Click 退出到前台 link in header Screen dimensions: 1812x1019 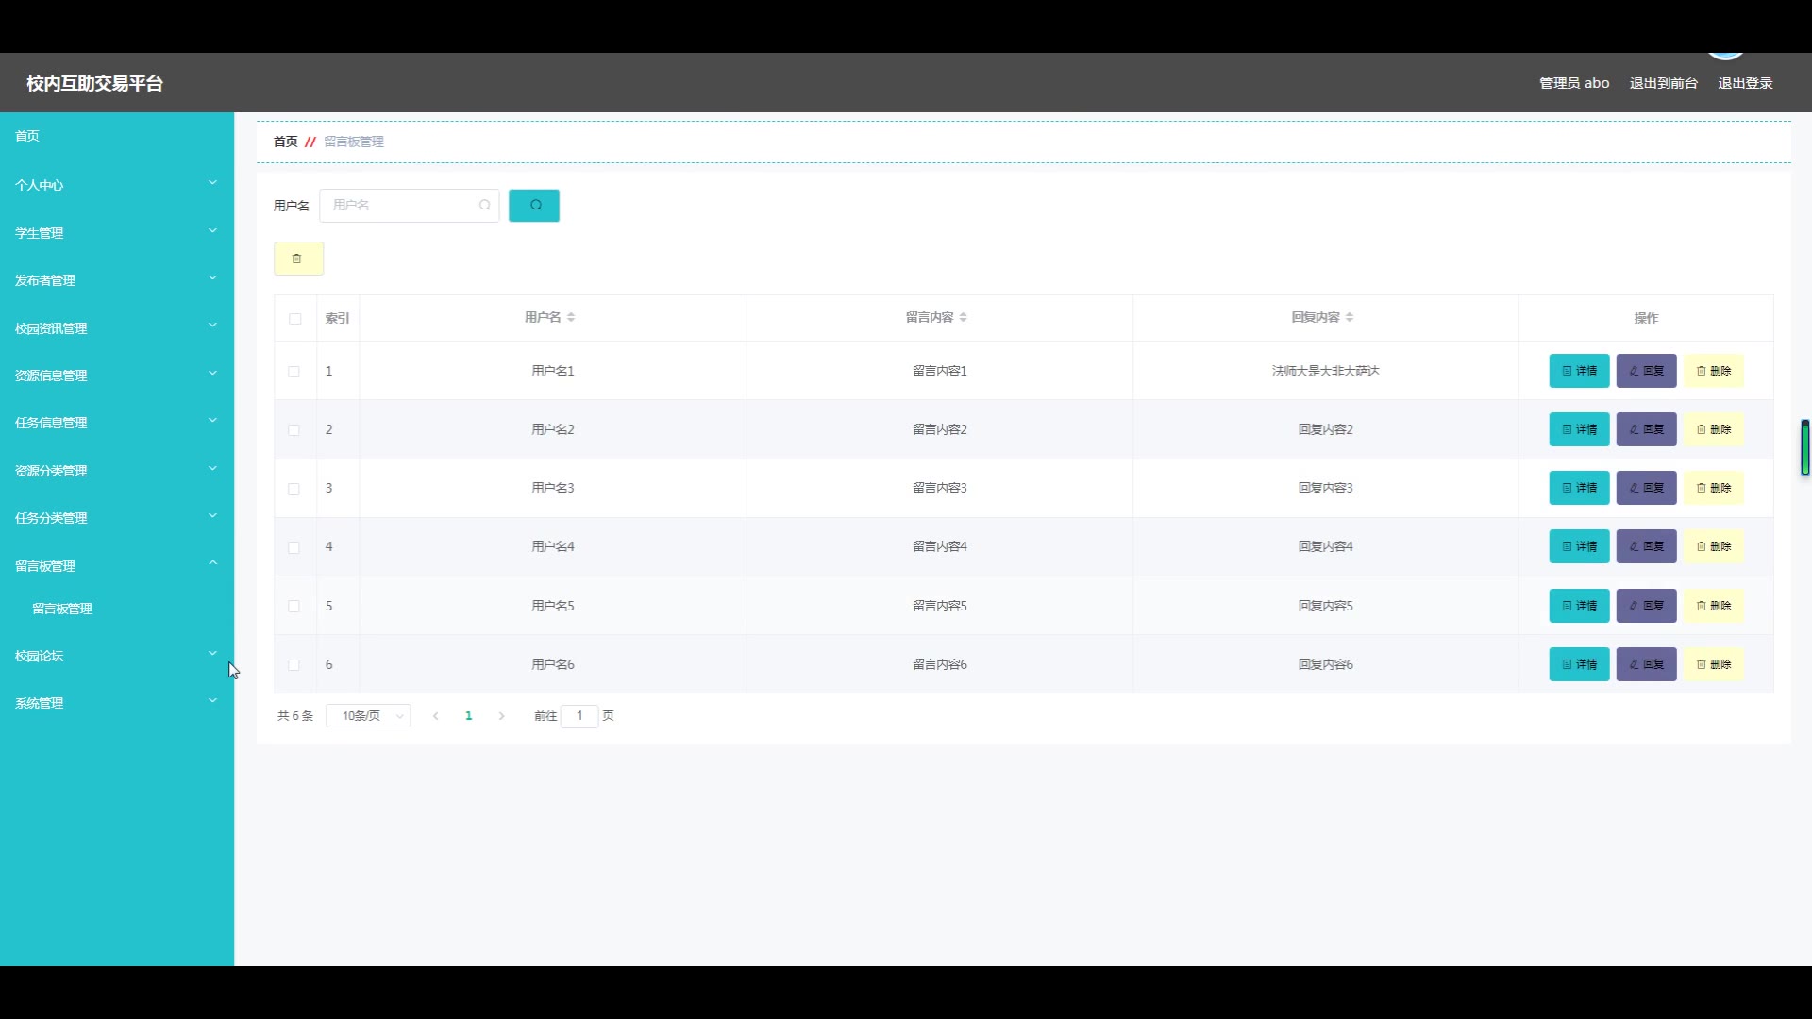[x=1663, y=84]
